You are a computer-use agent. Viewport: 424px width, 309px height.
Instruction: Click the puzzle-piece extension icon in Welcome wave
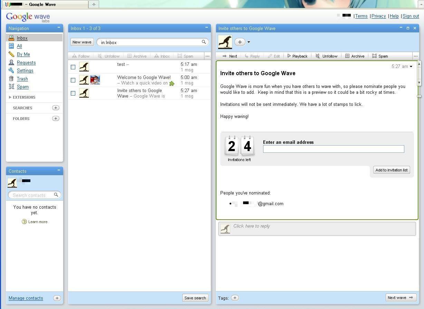click(x=172, y=83)
